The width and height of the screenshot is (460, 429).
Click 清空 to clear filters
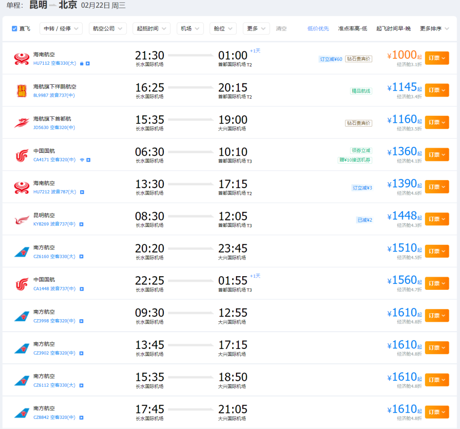(281, 29)
